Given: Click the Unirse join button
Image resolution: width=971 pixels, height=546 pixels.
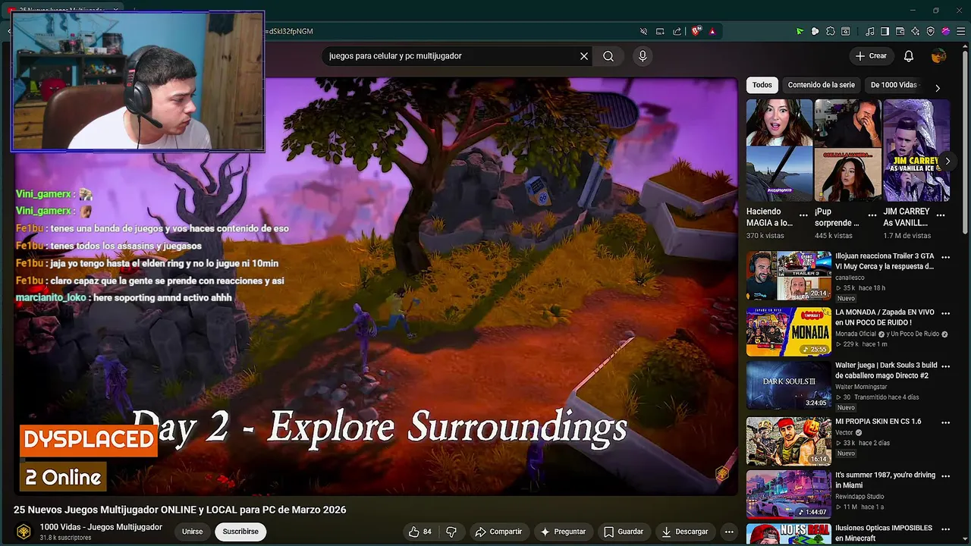Looking at the screenshot, I should tap(193, 532).
